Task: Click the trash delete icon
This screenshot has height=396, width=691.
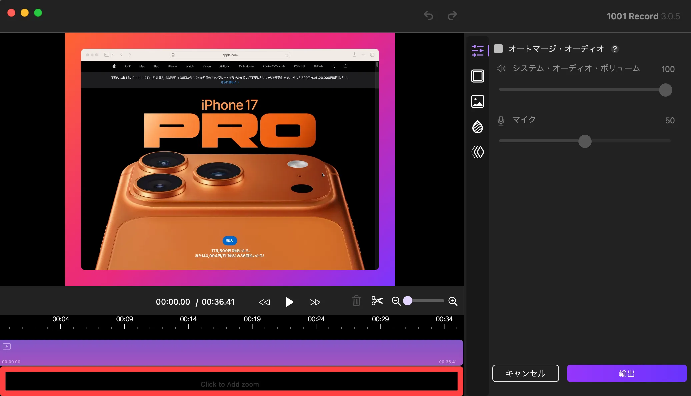Action: tap(356, 301)
